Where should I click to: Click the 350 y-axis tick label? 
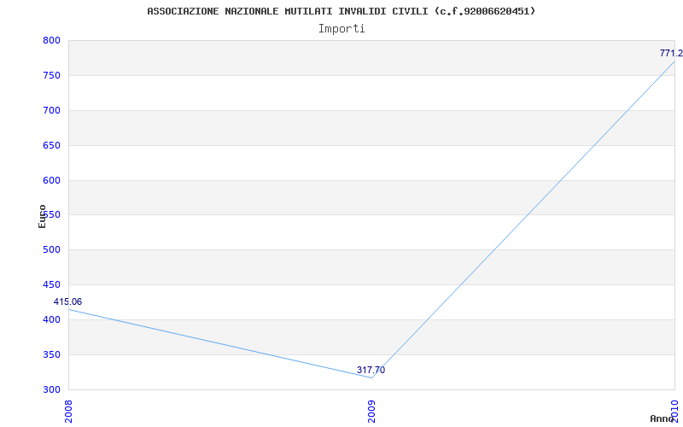pyautogui.click(x=51, y=354)
